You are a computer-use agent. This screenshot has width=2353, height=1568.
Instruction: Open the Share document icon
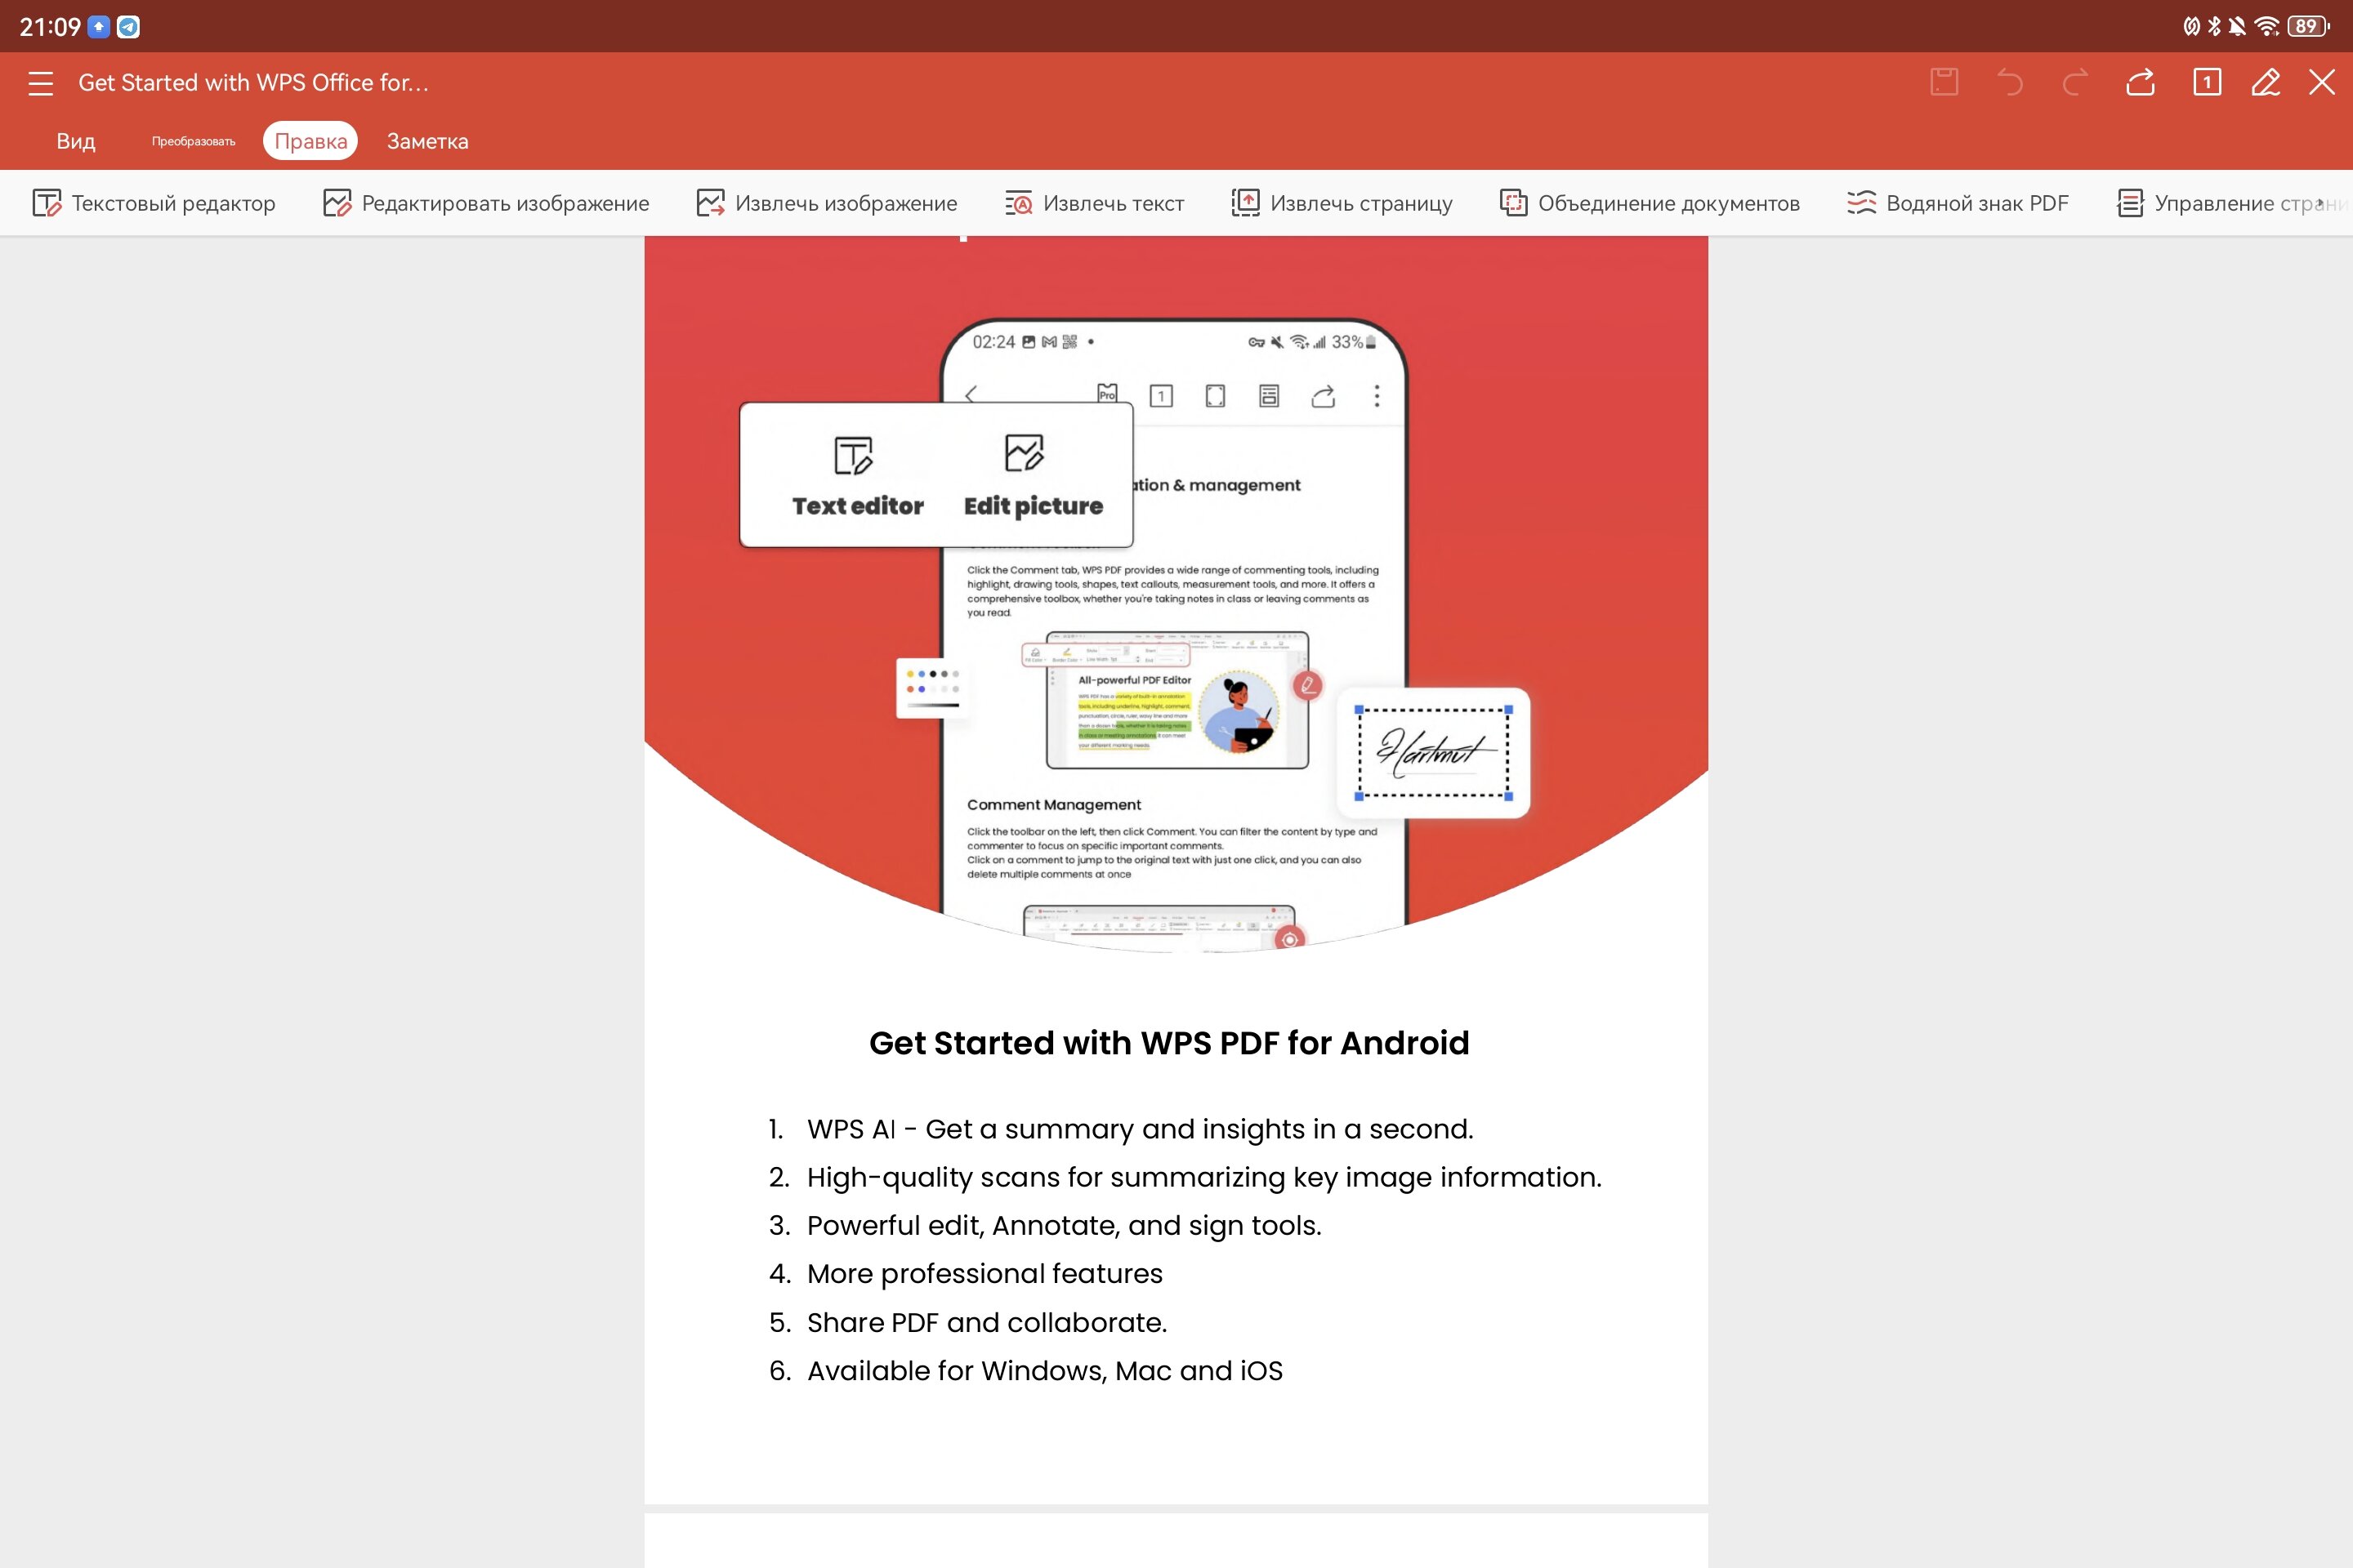[x=2141, y=82]
